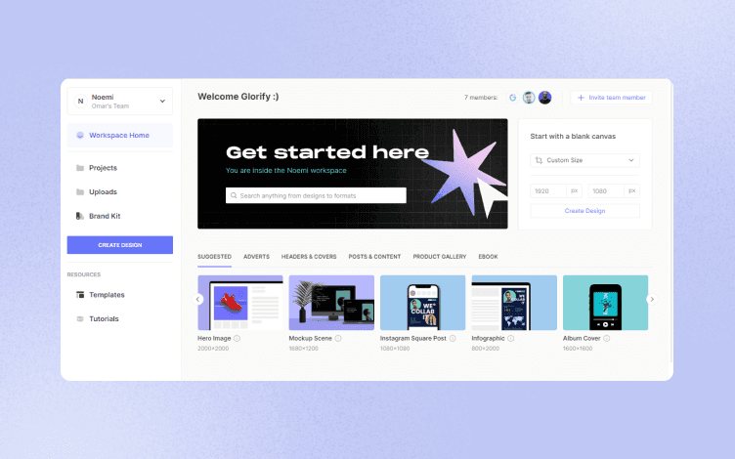Click the 2000×2000 size text
Viewport: 735px width, 459px height.
point(213,349)
